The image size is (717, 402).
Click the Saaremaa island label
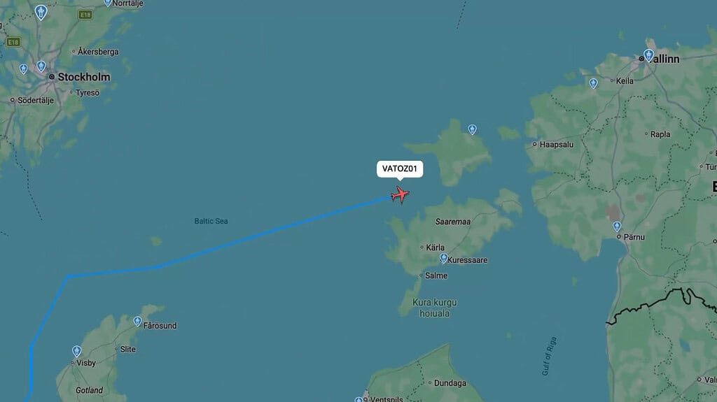pos(453,222)
